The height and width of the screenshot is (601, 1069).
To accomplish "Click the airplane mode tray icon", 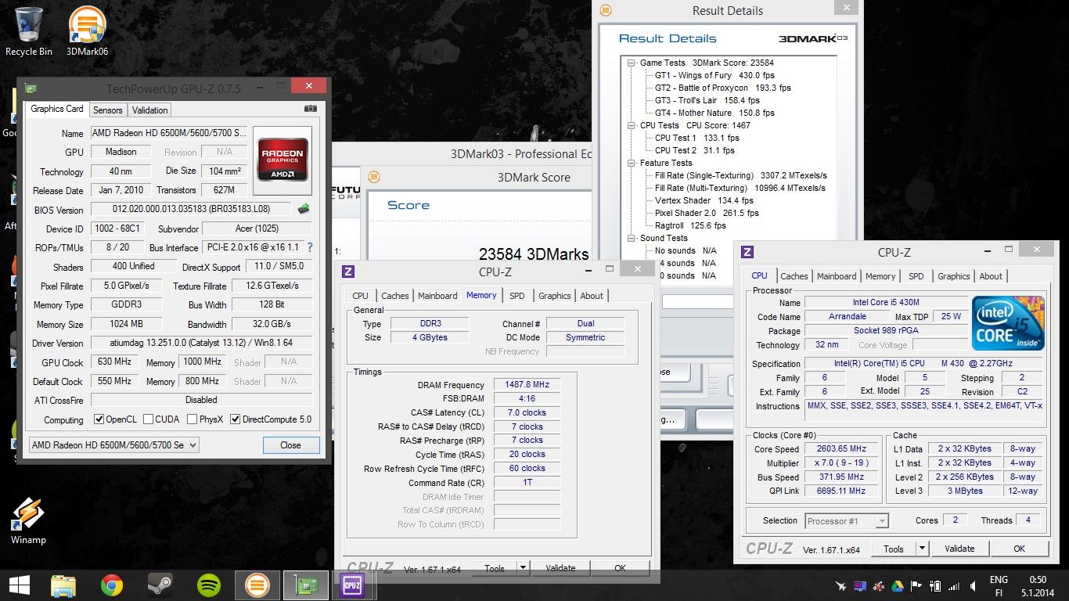I will click(x=841, y=585).
